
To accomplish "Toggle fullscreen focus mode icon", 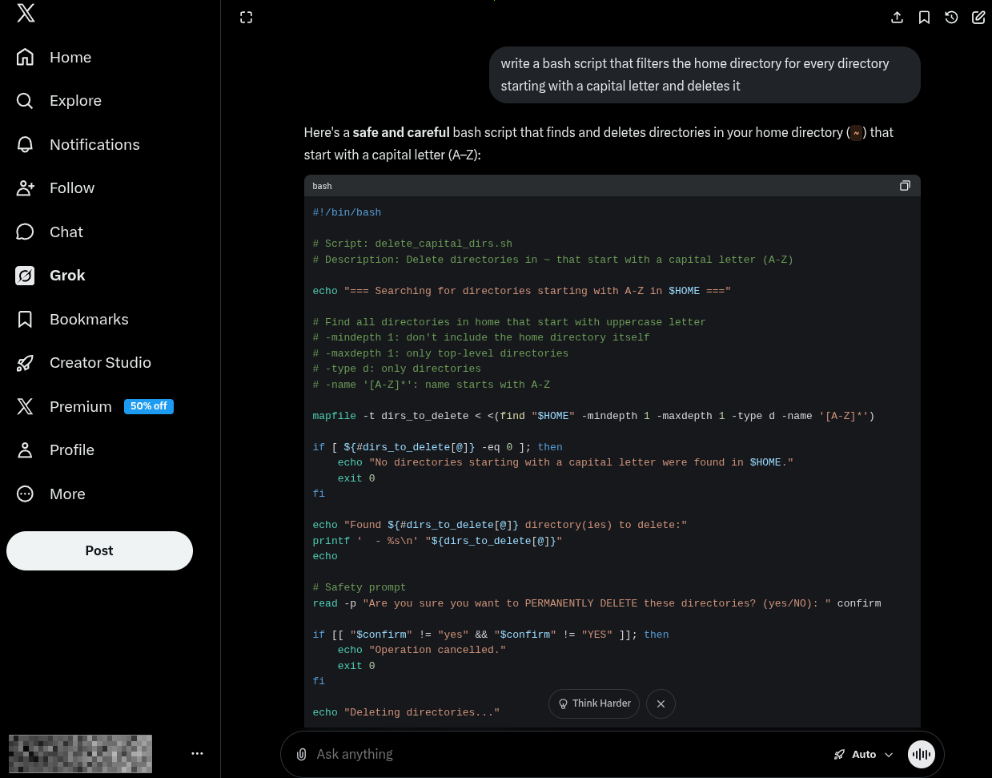I will click(x=247, y=18).
